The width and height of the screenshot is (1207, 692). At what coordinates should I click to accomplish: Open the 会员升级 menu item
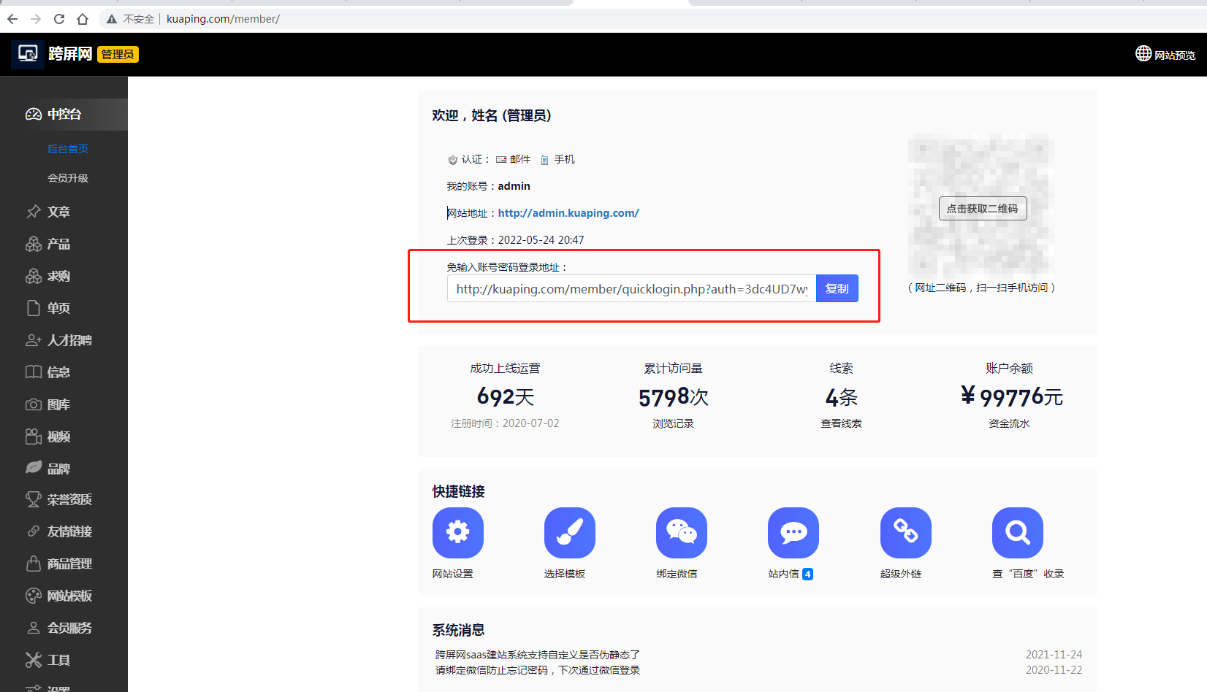[68, 177]
